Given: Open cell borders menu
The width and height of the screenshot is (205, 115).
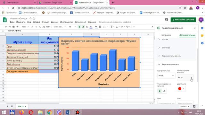Looking at the screenshot, I should tap(100, 27).
